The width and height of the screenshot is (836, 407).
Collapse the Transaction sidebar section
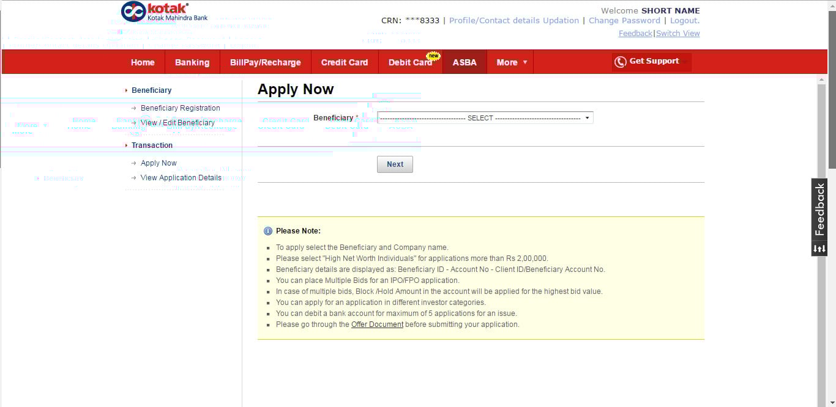pos(151,145)
